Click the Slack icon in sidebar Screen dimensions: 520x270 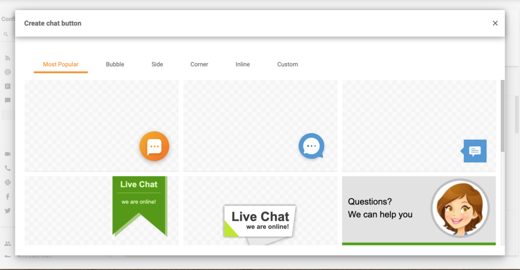tap(7, 183)
